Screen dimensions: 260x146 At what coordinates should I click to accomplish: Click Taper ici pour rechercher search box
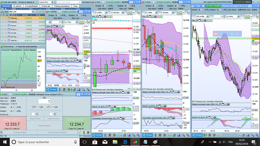coord(45,142)
